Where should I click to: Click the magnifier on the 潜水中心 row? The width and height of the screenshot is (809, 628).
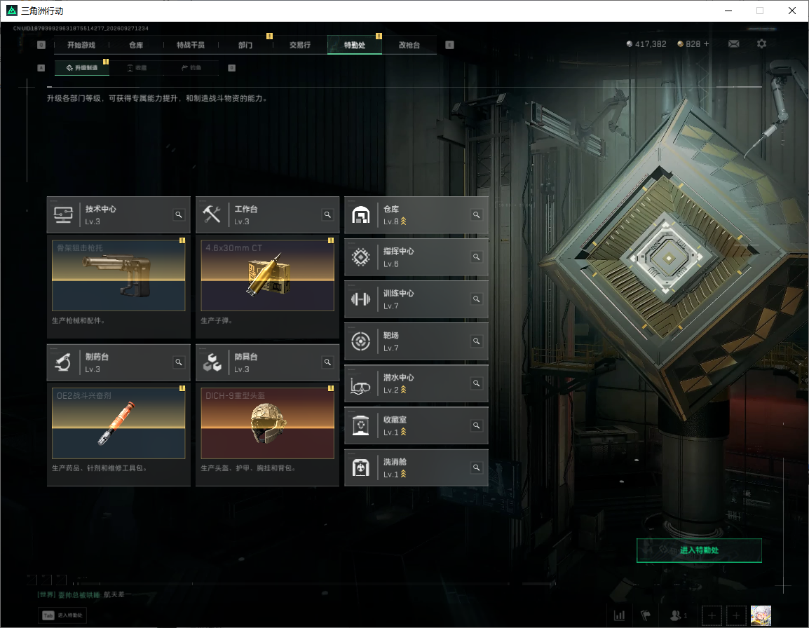476,383
